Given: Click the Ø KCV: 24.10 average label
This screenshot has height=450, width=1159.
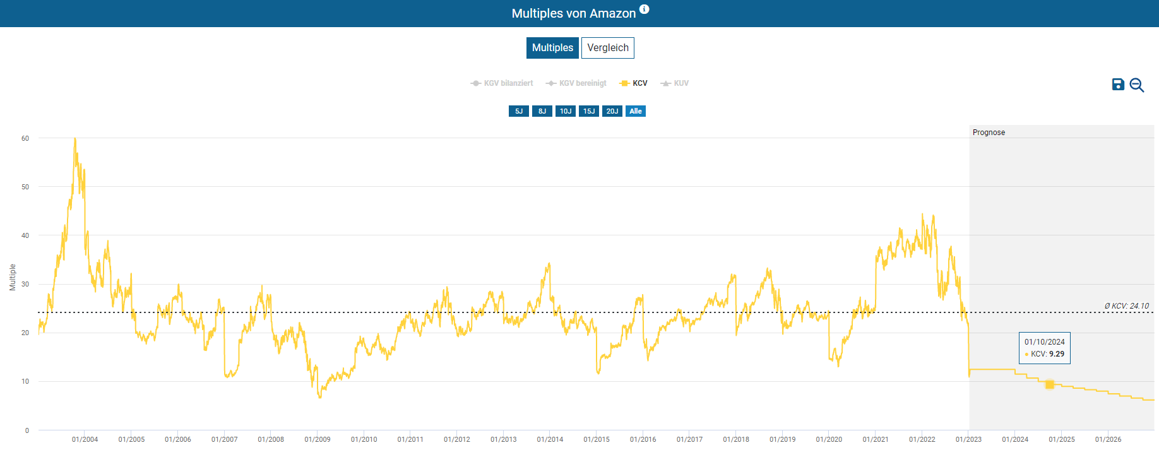Looking at the screenshot, I should (x=1126, y=306).
